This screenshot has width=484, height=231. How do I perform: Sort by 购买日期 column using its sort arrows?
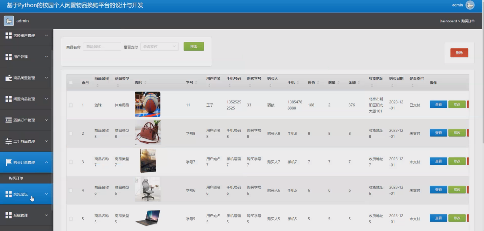[392, 86]
